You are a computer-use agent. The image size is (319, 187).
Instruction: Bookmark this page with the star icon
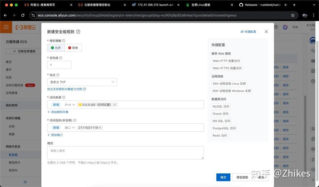tap(293, 15)
